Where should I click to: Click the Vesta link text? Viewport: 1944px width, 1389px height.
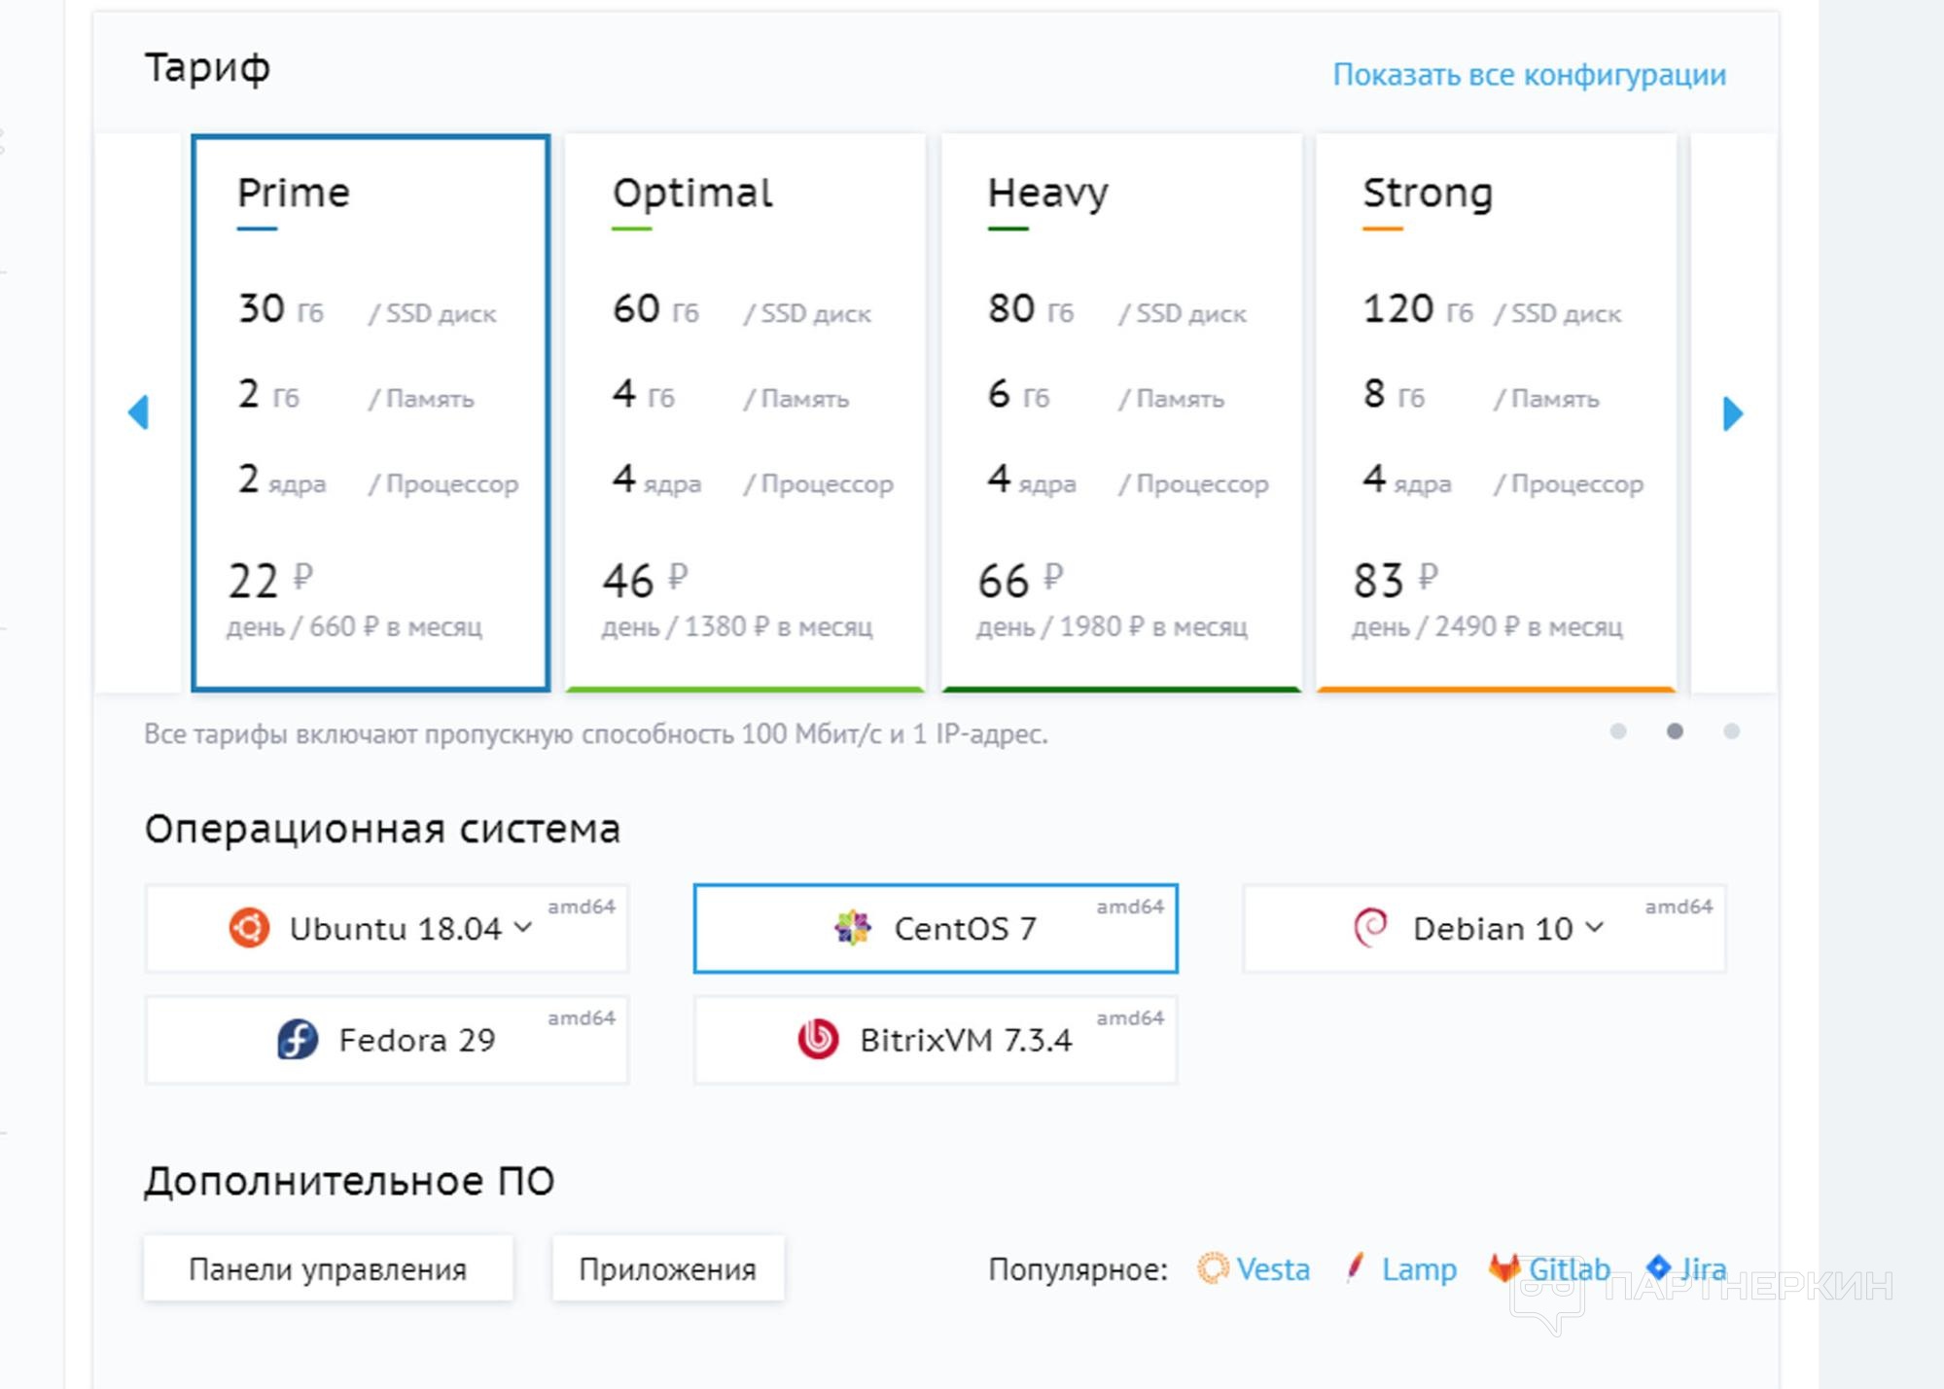tap(1273, 1269)
